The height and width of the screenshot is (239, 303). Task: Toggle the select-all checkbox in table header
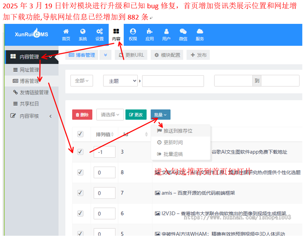(80, 134)
